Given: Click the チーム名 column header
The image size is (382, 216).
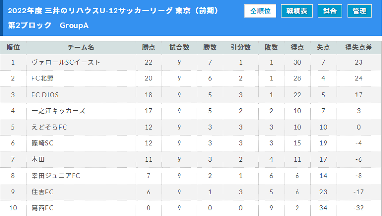Looking at the screenshot, I should click(81, 47).
